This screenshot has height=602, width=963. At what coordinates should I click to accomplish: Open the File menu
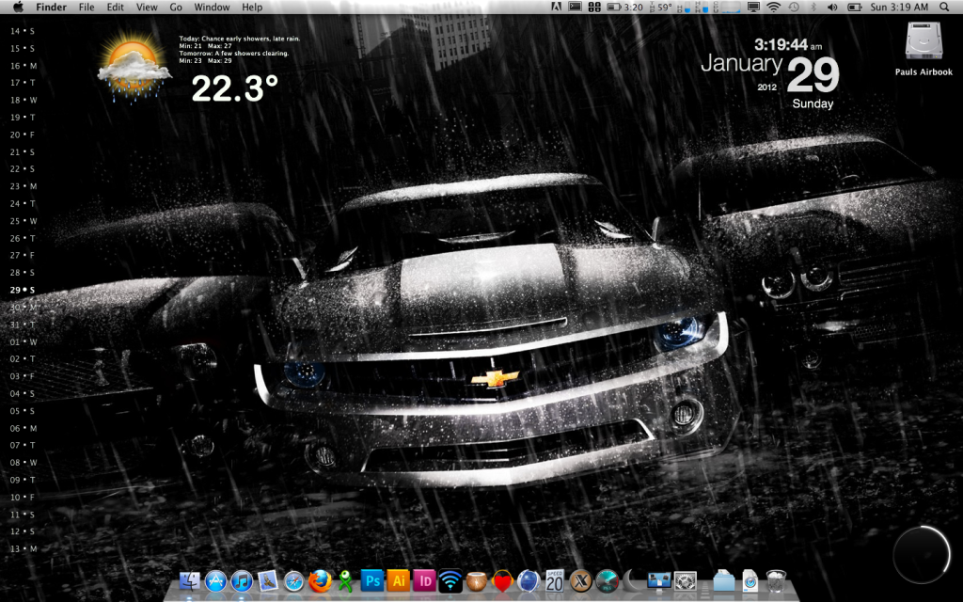click(87, 7)
